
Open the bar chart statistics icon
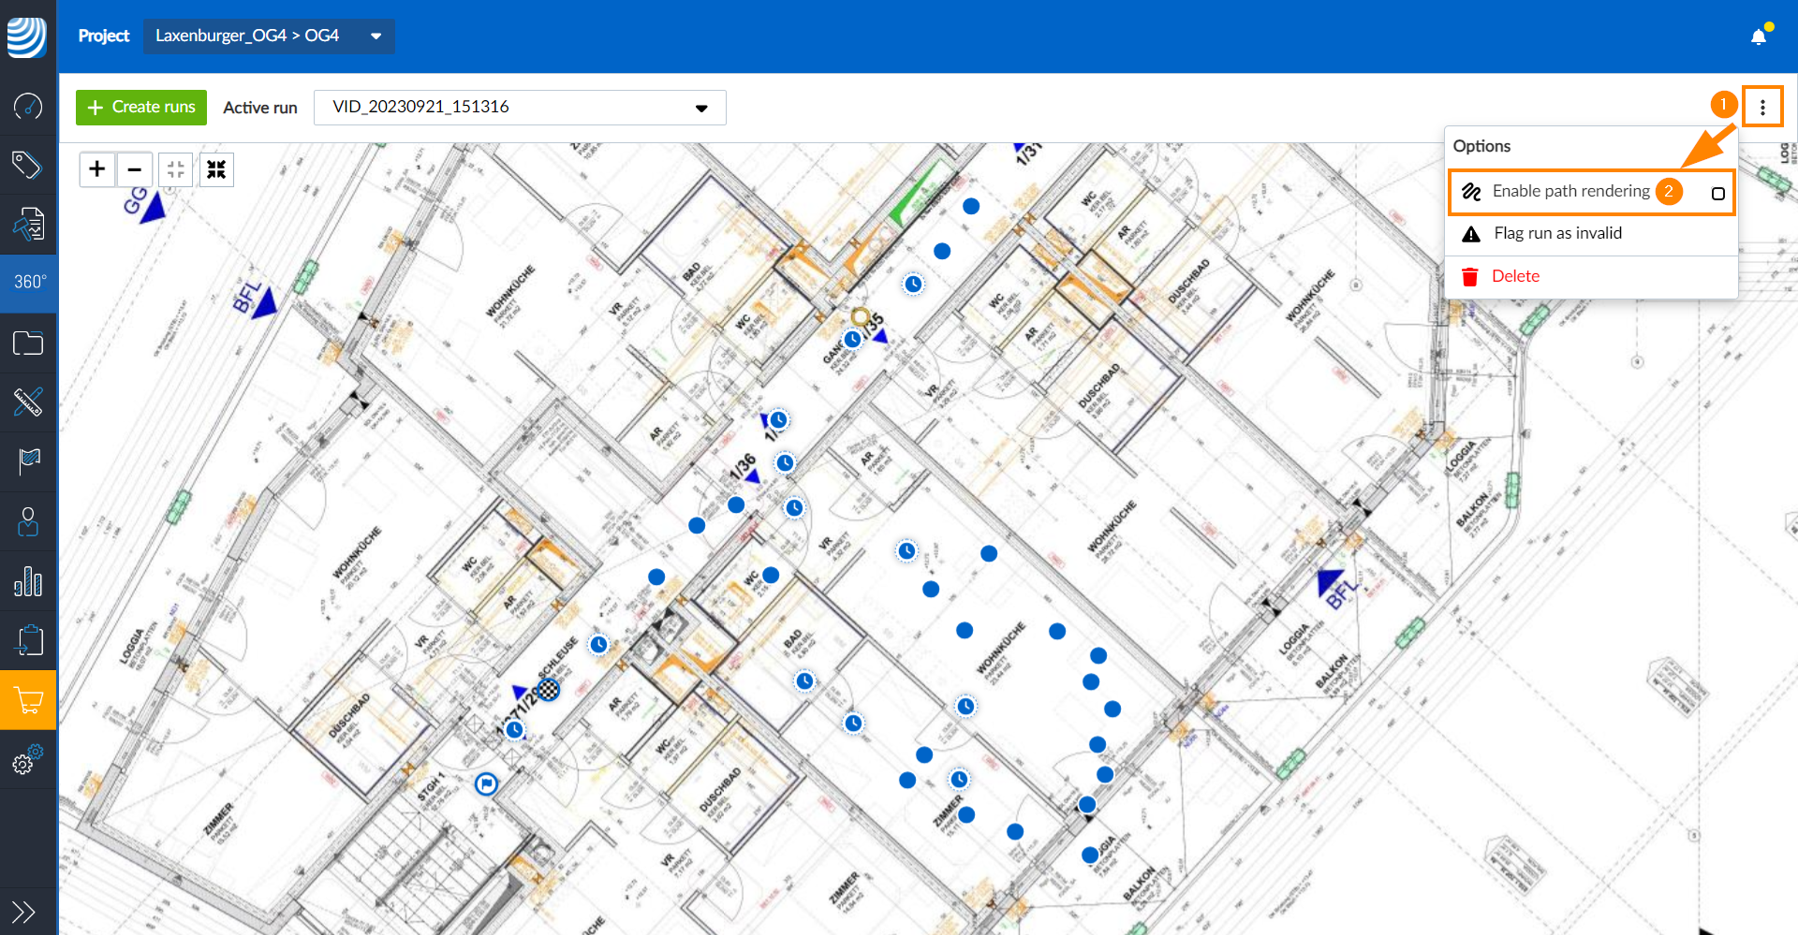(x=28, y=581)
